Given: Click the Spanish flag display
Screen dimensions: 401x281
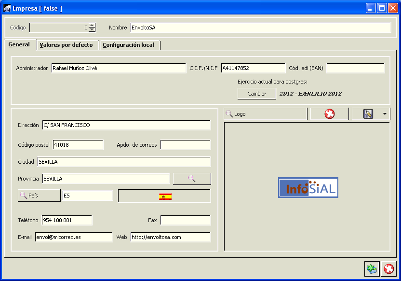Looking at the screenshot, I should pos(165,197).
